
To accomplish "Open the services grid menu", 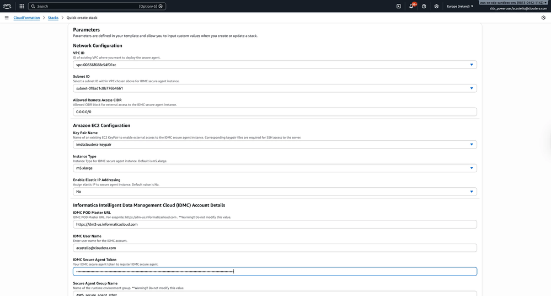I will click(x=22, y=6).
